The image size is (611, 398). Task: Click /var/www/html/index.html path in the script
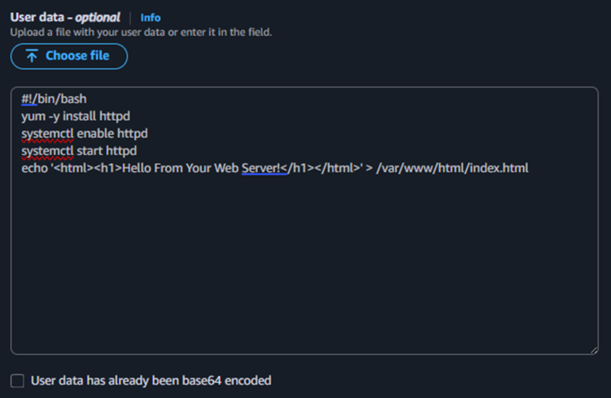click(x=453, y=168)
